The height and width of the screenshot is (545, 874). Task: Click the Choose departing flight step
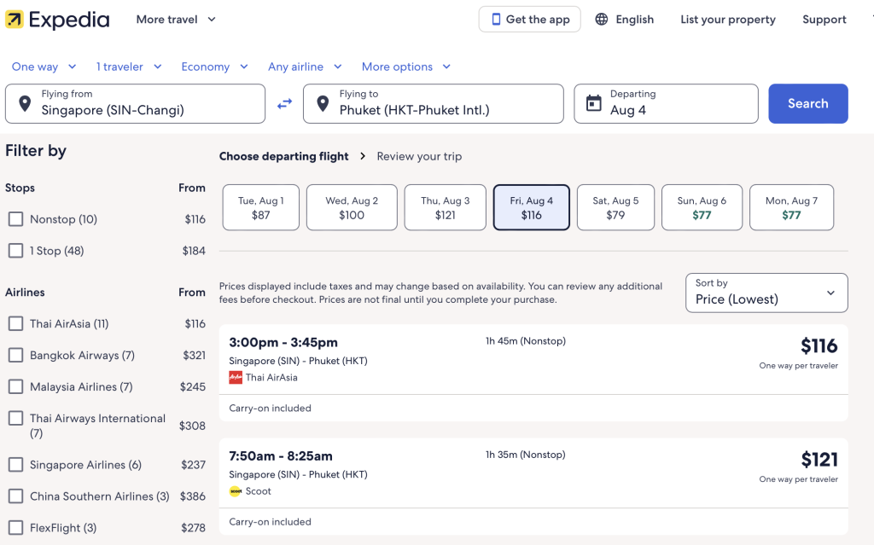pyautogui.click(x=283, y=156)
